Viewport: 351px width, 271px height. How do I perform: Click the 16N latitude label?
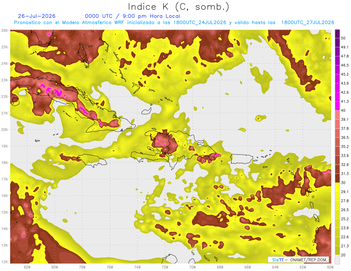4,196
